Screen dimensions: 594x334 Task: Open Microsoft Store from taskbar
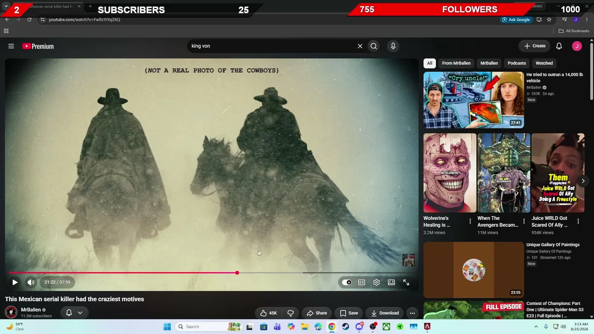(x=264, y=327)
